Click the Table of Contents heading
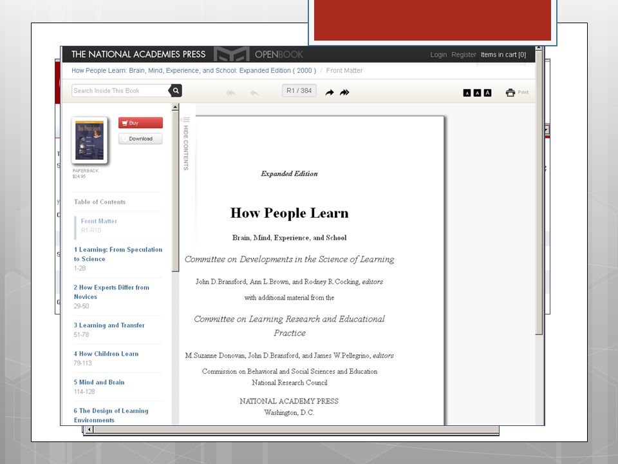This screenshot has width=618, height=464. (100, 202)
